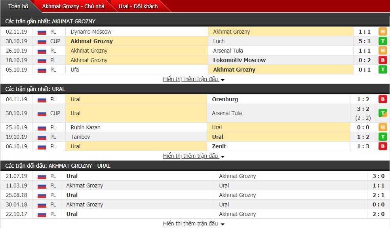390x229 pixels.
Task: Switch to Akhmat Grozny - Chủ nhà tab
Action: click(73, 6)
